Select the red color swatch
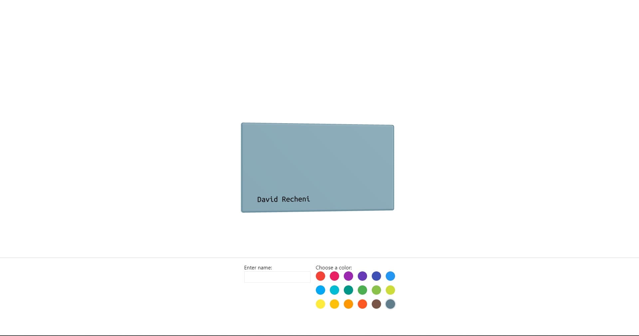 tap(320, 276)
